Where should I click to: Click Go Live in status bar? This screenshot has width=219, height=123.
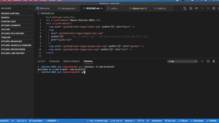point(170,121)
